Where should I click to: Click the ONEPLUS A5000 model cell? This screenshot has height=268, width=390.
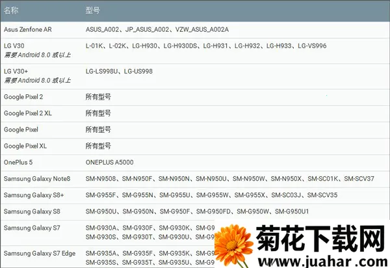(x=110, y=162)
